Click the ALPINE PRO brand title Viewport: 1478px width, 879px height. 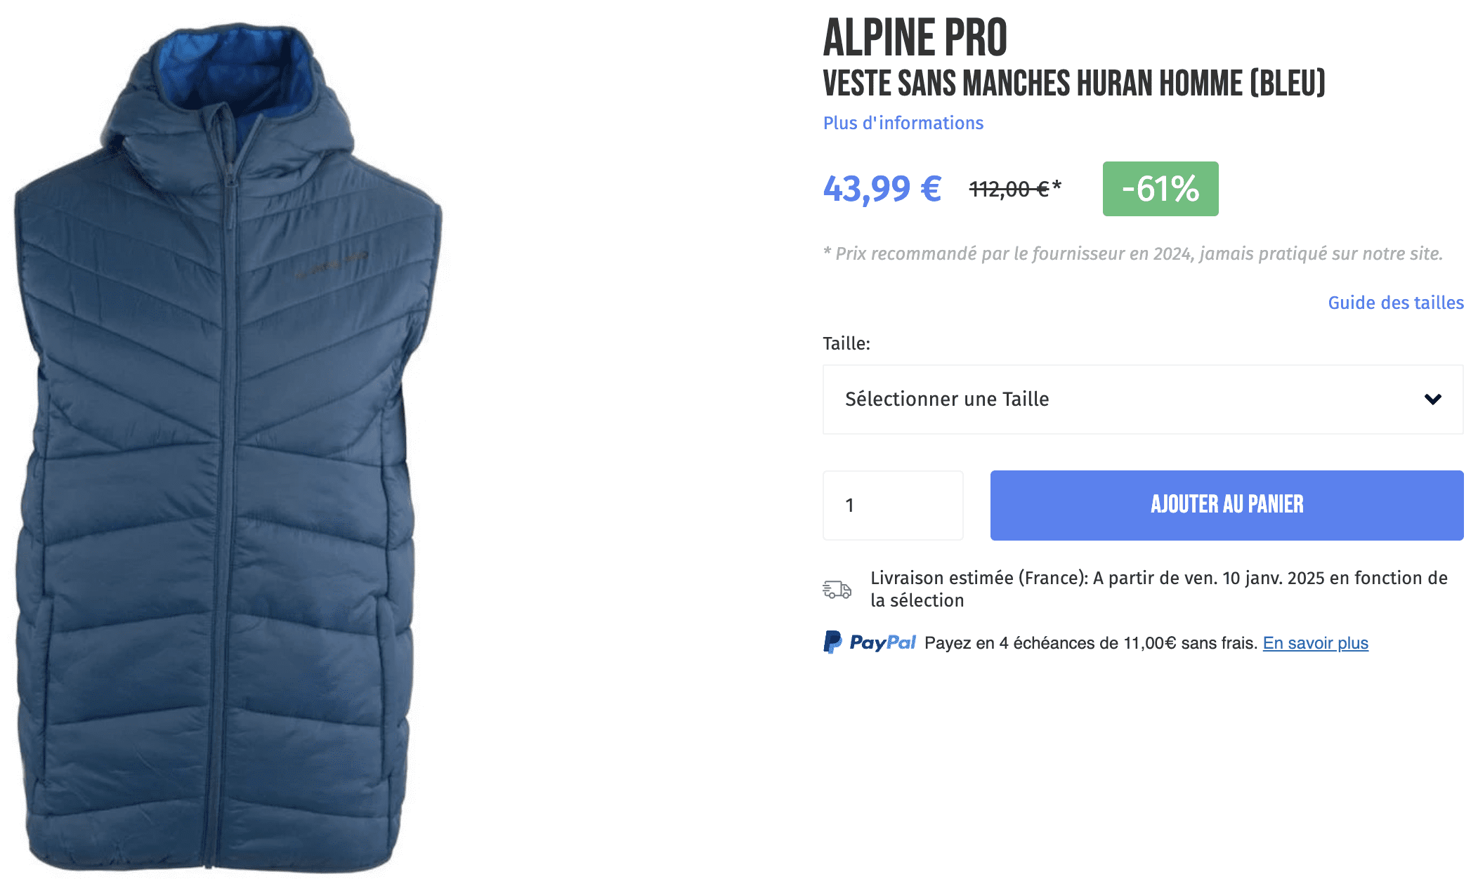click(x=915, y=39)
